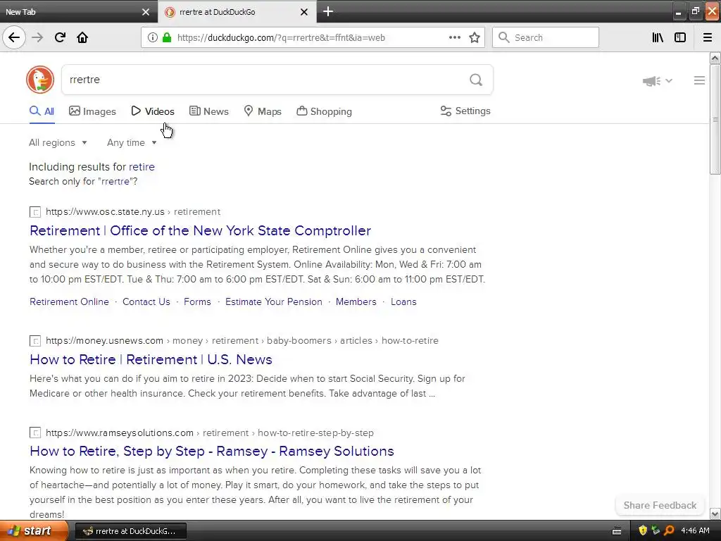Search only for "rrertre" link
Screen dimensions: 721x541
pyautogui.click(x=83, y=181)
